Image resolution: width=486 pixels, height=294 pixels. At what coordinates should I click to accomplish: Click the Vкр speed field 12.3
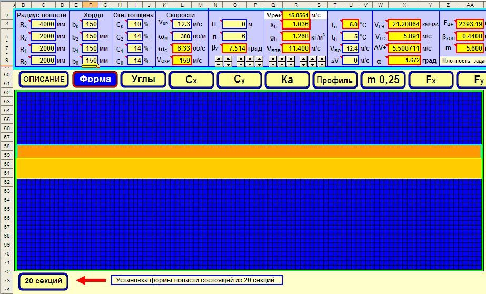(182, 25)
